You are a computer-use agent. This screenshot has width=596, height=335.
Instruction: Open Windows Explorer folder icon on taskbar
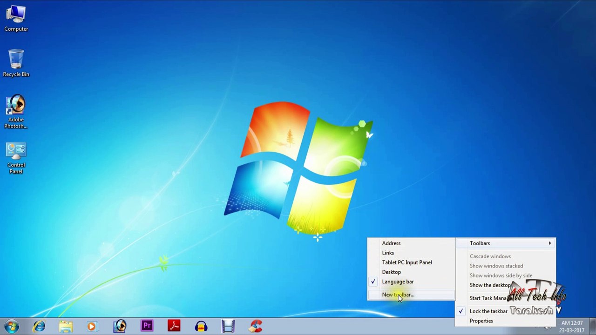[x=66, y=326]
